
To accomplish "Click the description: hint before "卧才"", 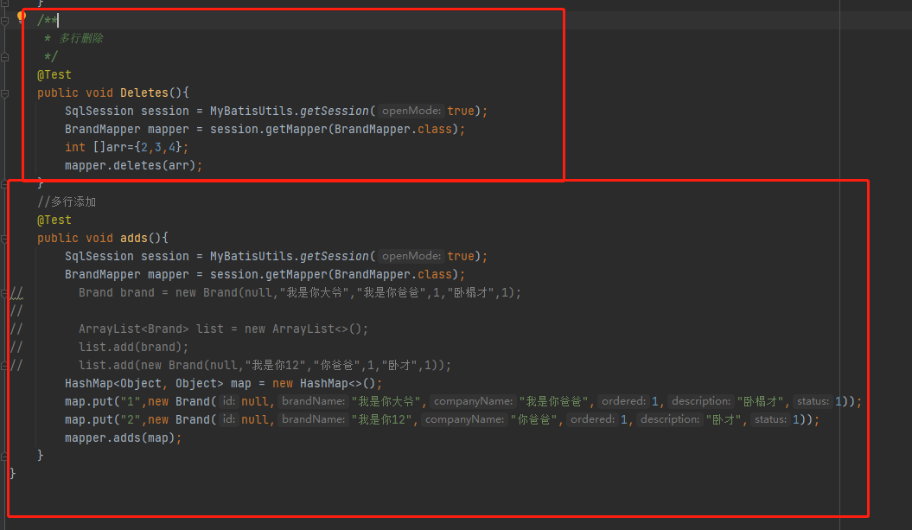I will 670,419.
